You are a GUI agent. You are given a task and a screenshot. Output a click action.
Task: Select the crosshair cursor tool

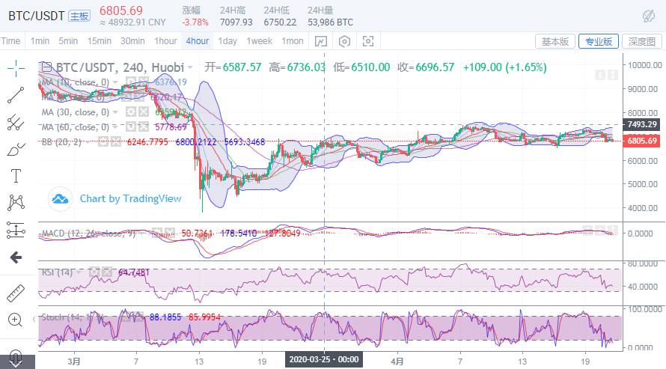[x=16, y=68]
